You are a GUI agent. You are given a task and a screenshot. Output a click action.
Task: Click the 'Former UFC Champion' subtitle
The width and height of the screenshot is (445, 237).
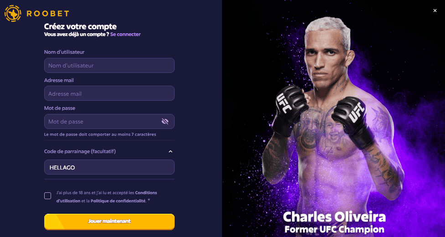pos(334,229)
